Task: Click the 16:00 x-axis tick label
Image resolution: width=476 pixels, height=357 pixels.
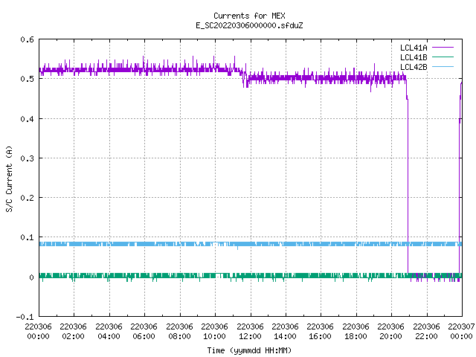Action: [321, 336]
